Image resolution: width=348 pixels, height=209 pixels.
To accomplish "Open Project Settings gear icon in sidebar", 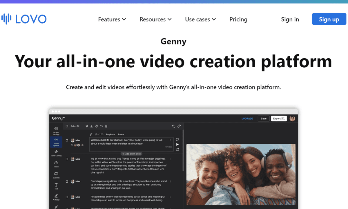I will click(x=56, y=129).
